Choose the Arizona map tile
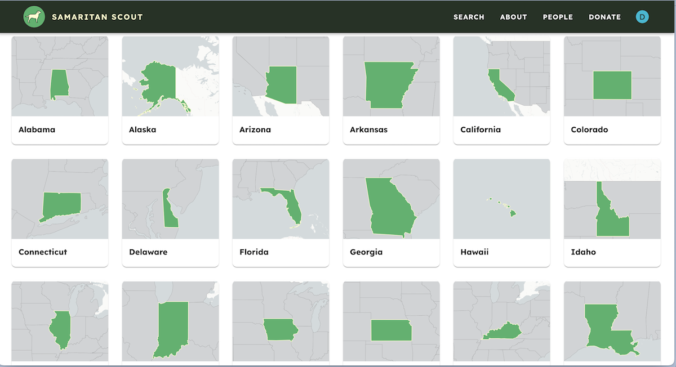 point(281,77)
